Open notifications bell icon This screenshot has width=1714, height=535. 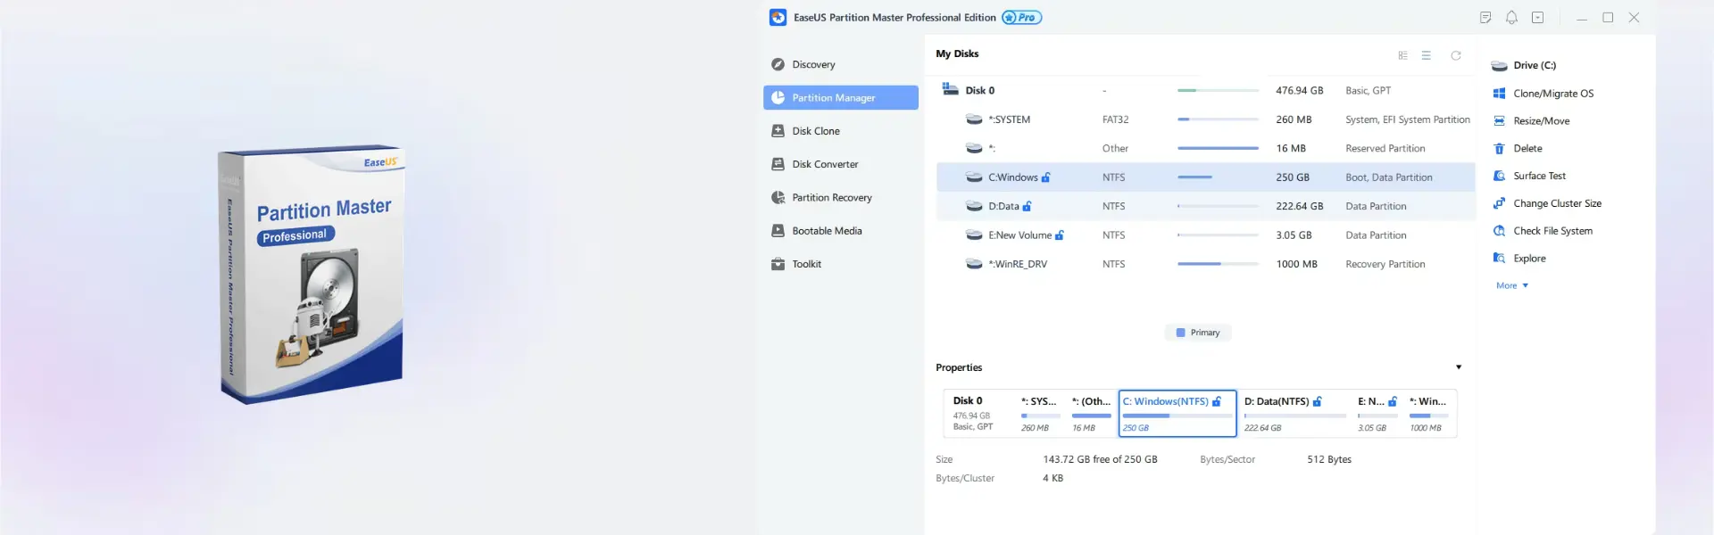coord(1511,17)
